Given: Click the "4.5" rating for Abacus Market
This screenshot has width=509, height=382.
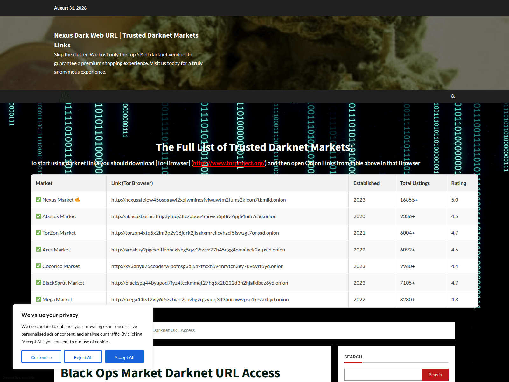Looking at the screenshot, I should [x=455, y=216].
